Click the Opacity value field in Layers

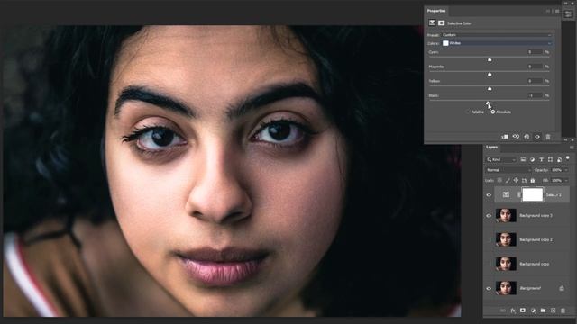click(556, 170)
